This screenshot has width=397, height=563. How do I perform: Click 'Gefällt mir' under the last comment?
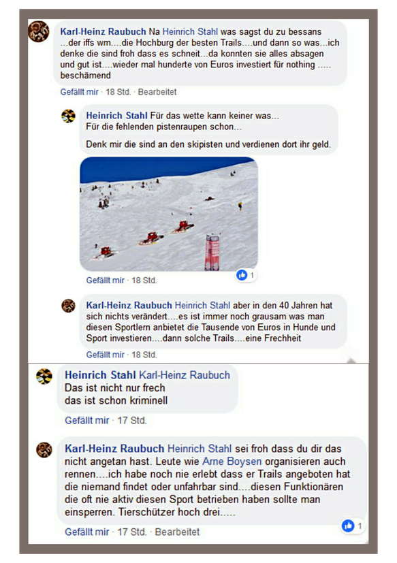point(87,532)
